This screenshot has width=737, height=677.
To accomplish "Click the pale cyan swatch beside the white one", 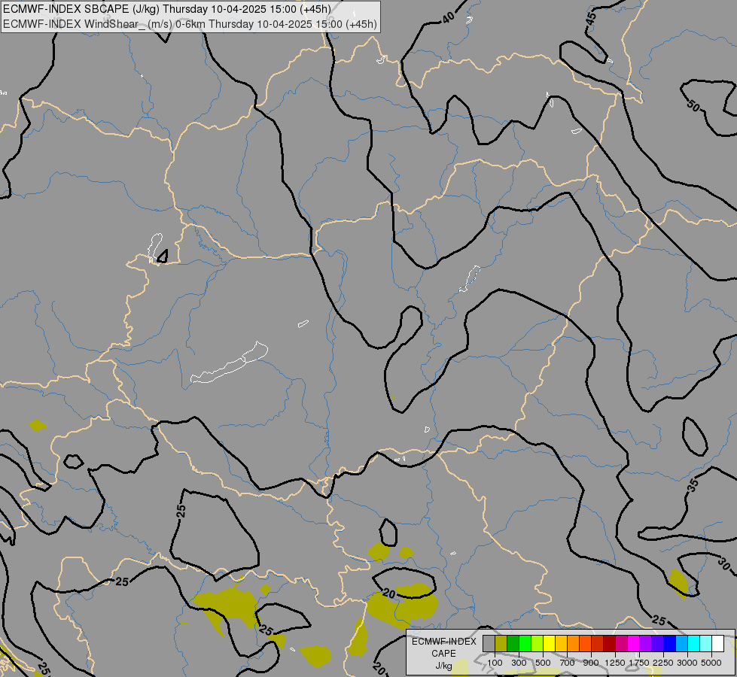I will pos(705,643).
